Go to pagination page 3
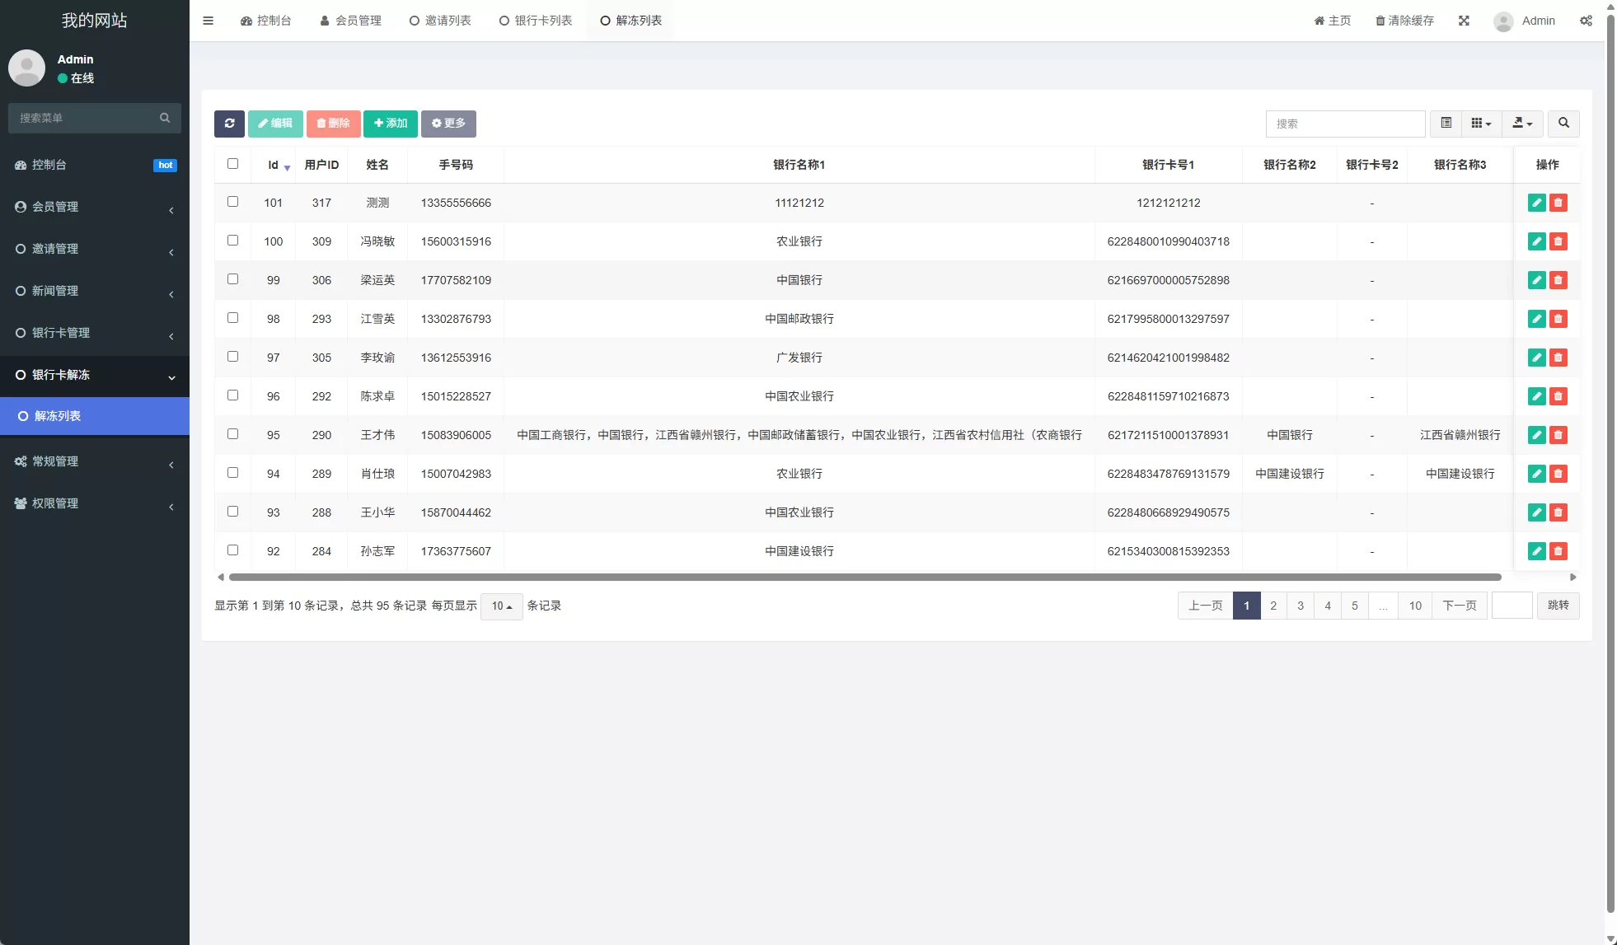Viewport: 1617px width, 945px height. [x=1301, y=606]
